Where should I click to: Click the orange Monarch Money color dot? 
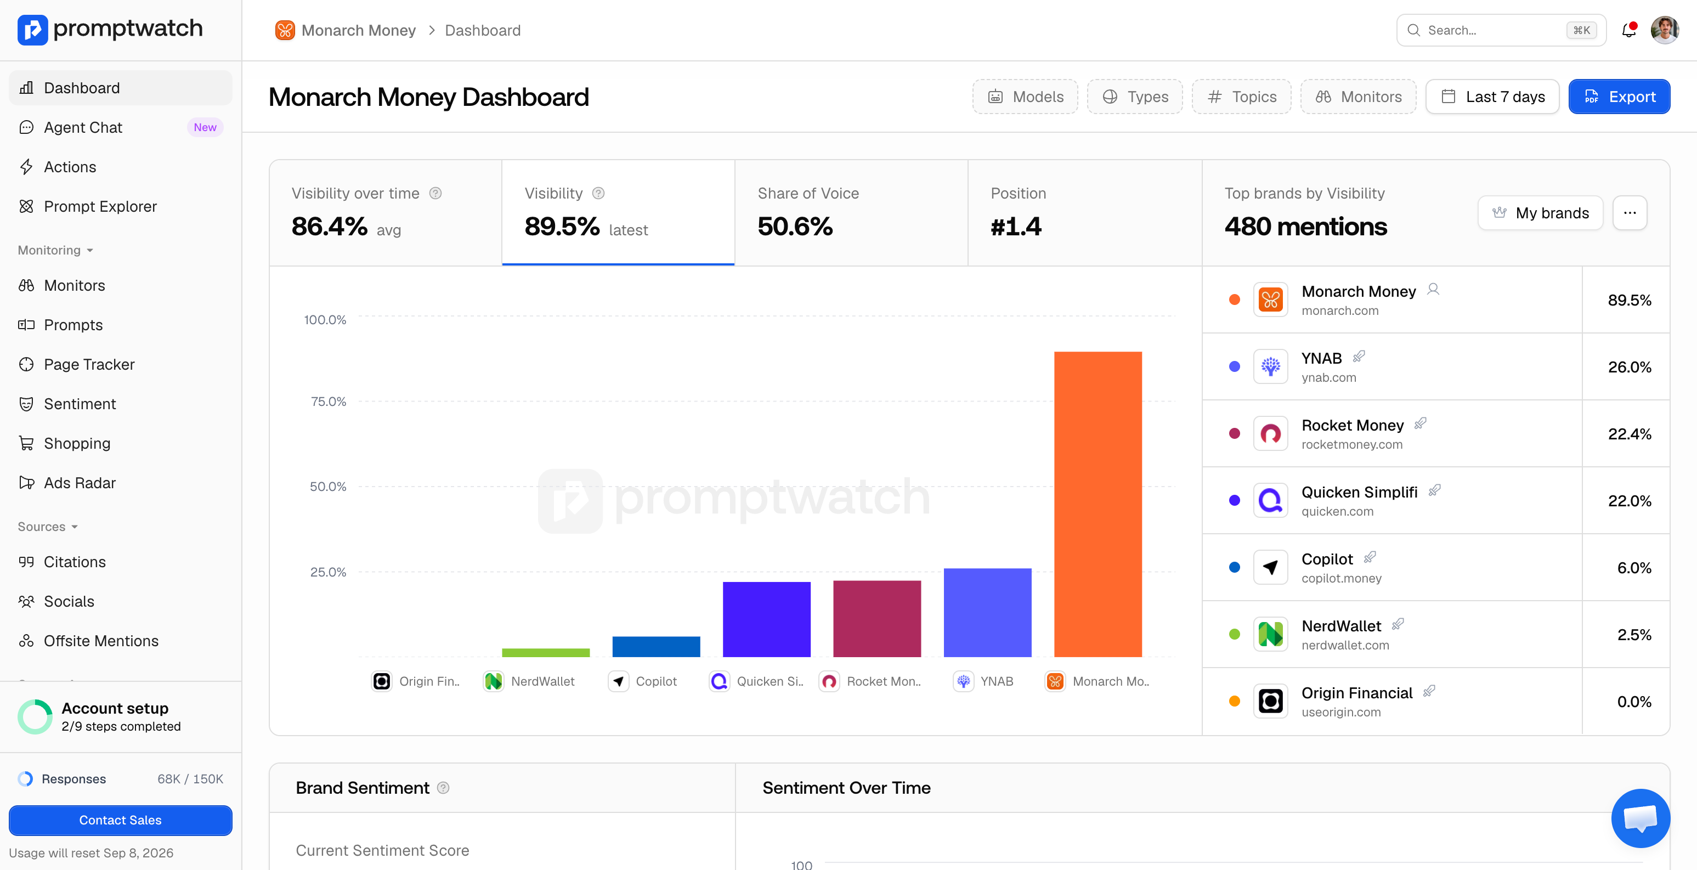point(1235,300)
